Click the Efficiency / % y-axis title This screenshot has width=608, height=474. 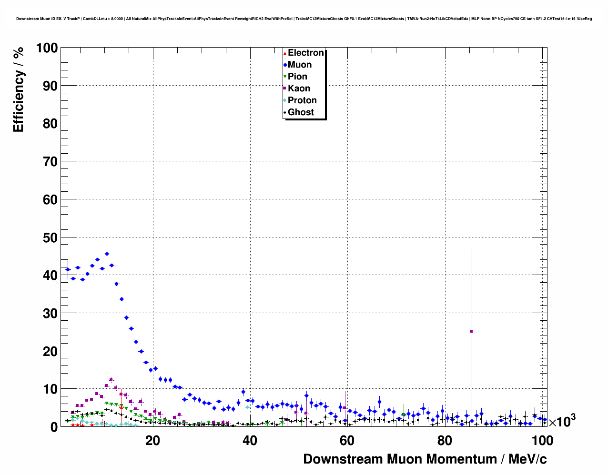pyautogui.click(x=18, y=90)
